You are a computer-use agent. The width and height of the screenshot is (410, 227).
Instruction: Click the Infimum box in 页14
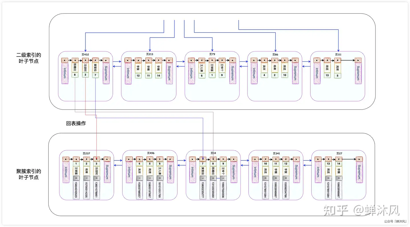[x=193, y=172]
